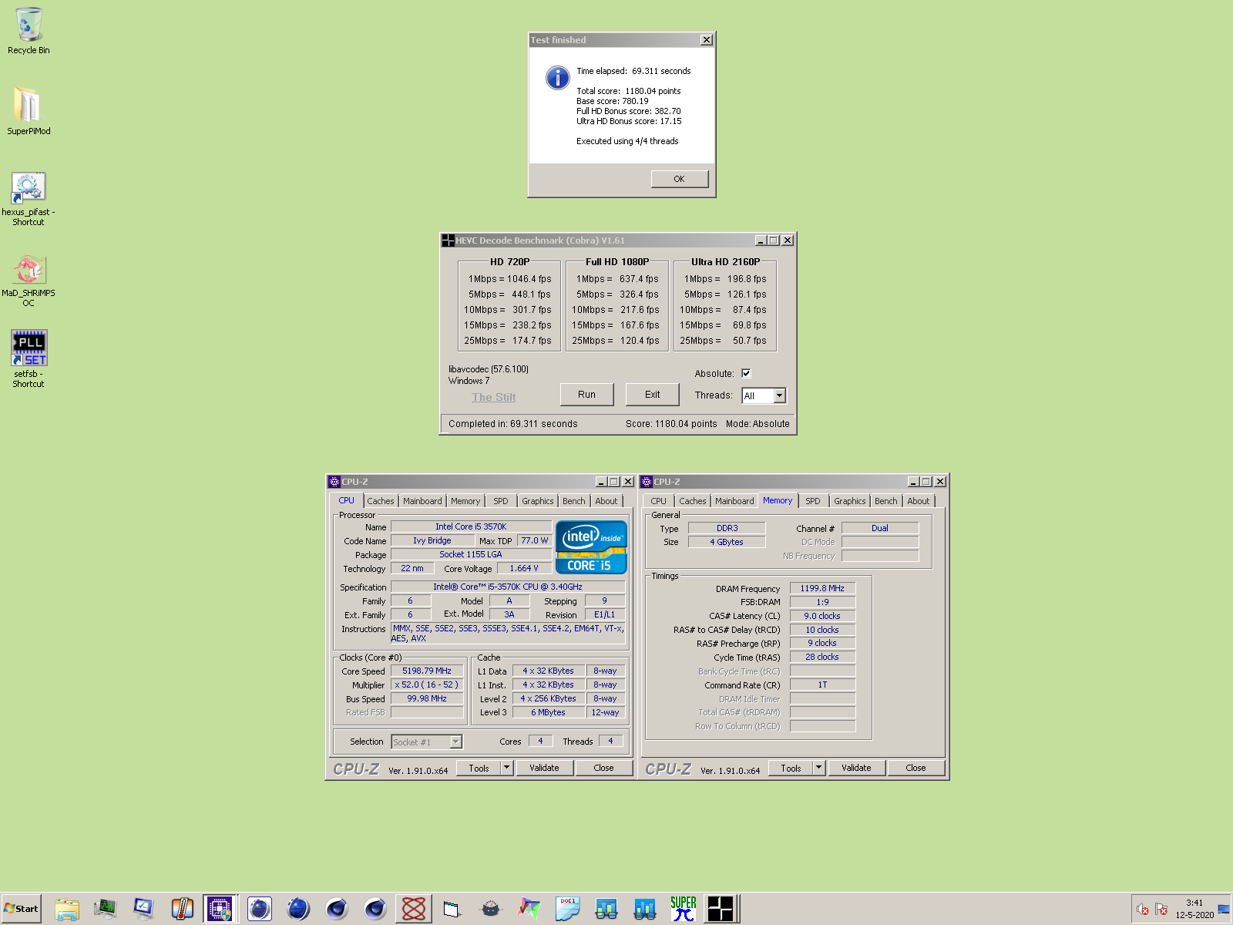
Task: Click the DRAM Frequency 1199.8 MHz field
Action: tap(822, 588)
